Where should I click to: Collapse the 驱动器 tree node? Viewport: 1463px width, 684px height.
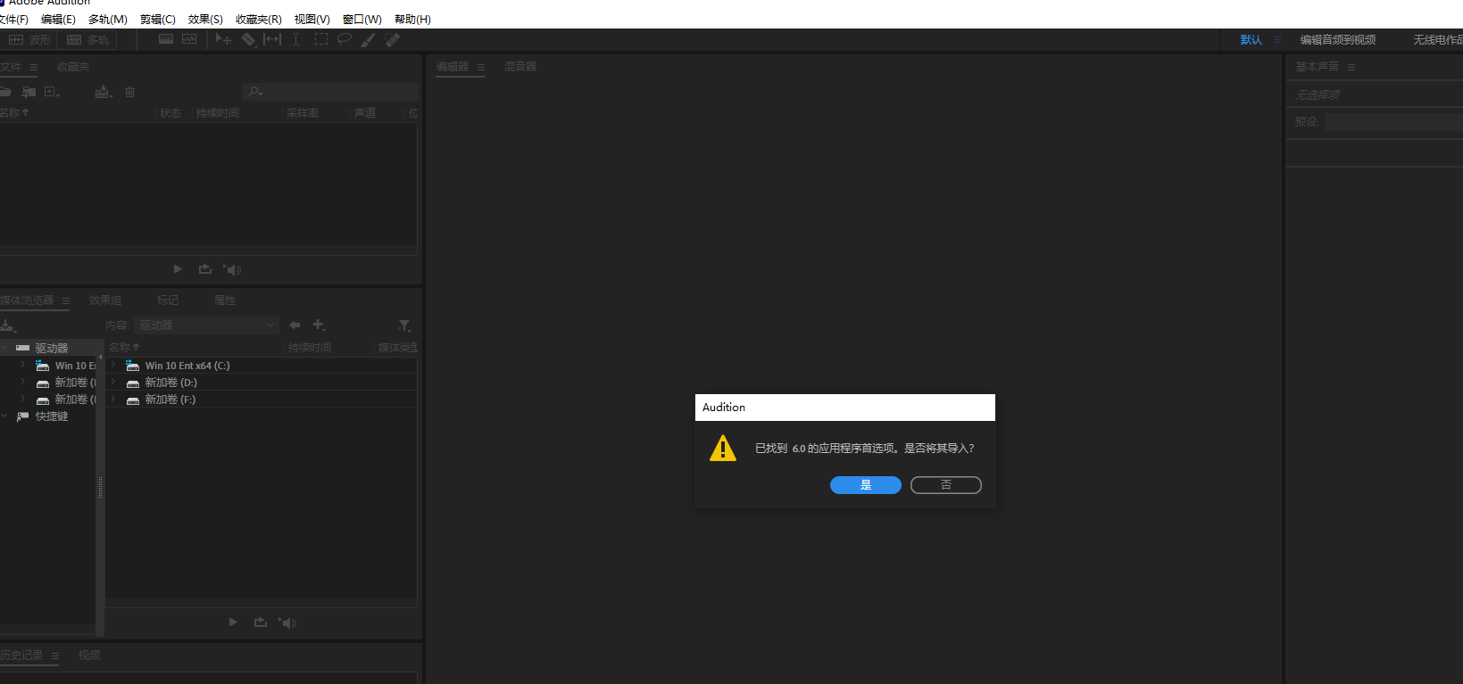click(x=4, y=348)
